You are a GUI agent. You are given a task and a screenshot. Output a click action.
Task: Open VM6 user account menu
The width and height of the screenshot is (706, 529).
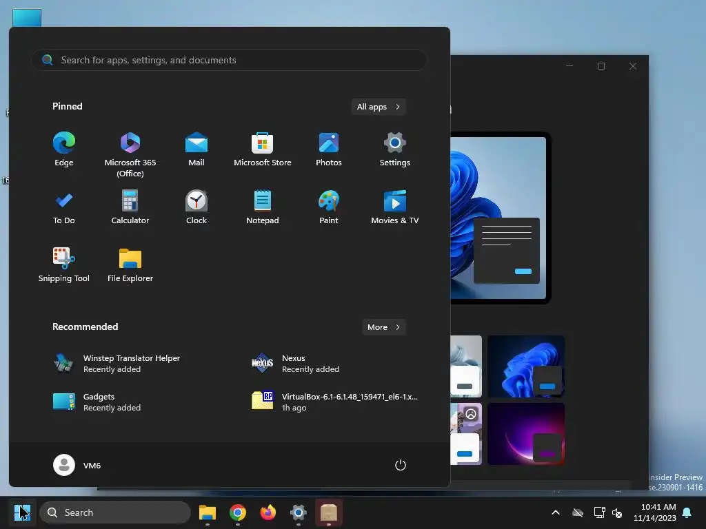(x=77, y=465)
